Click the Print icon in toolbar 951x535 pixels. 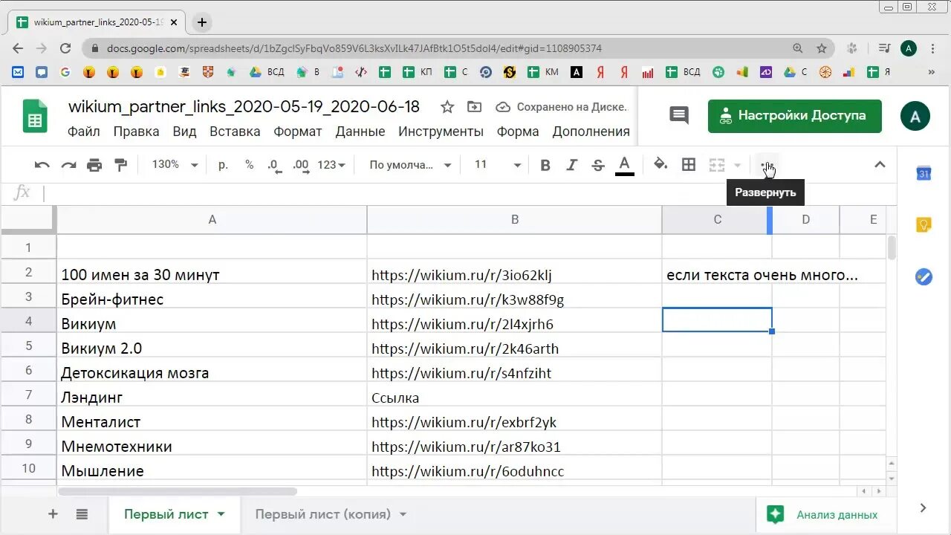tap(94, 165)
